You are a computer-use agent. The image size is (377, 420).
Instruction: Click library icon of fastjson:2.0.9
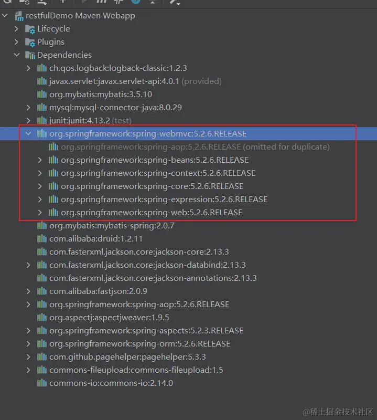point(42,291)
